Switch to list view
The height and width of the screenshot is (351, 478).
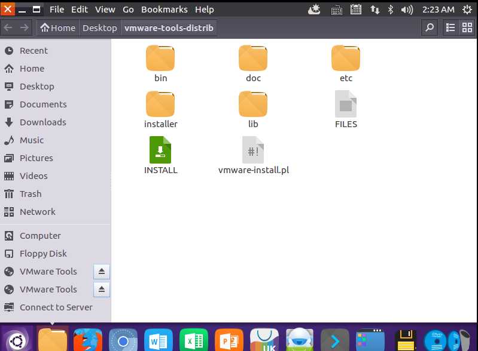450,27
